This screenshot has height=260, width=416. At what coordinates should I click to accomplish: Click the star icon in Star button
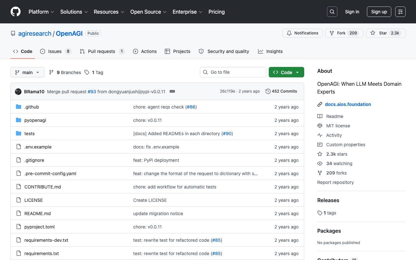click(373, 33)
